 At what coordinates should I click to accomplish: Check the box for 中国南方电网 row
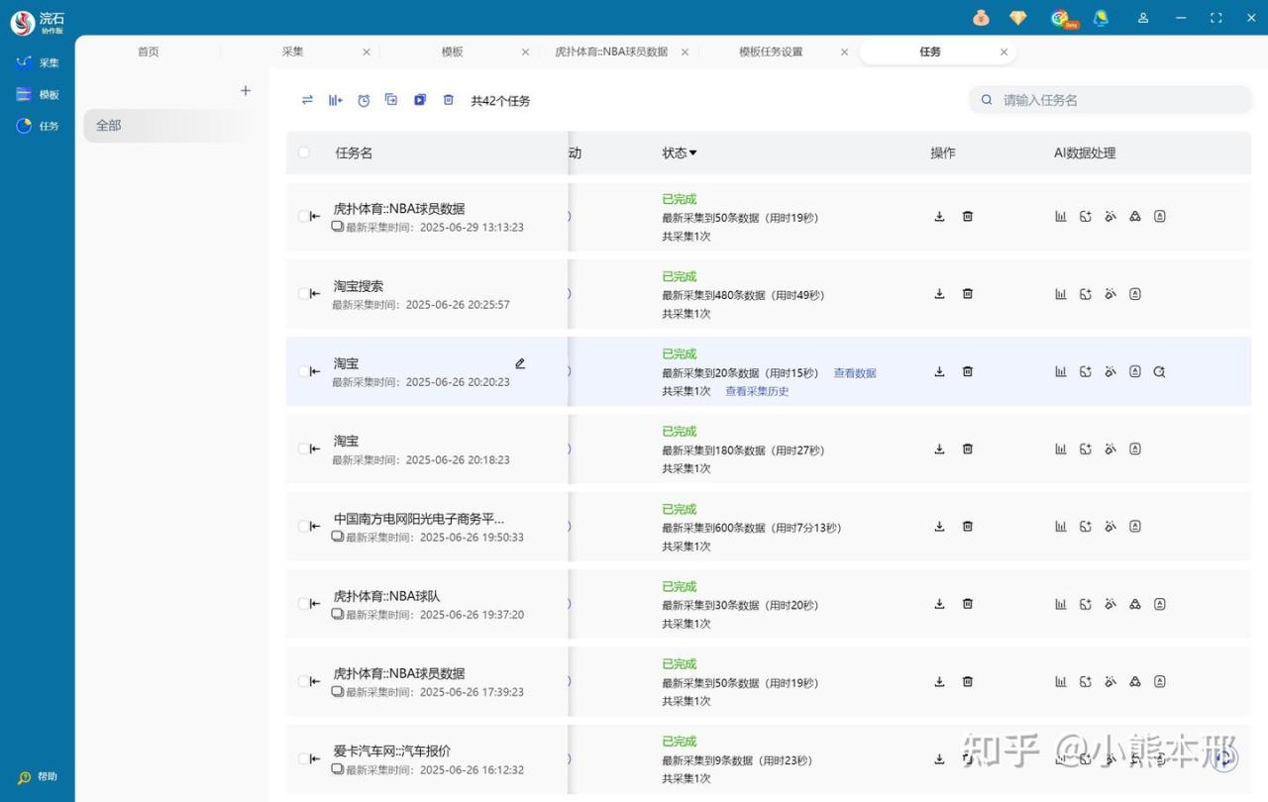304,527
